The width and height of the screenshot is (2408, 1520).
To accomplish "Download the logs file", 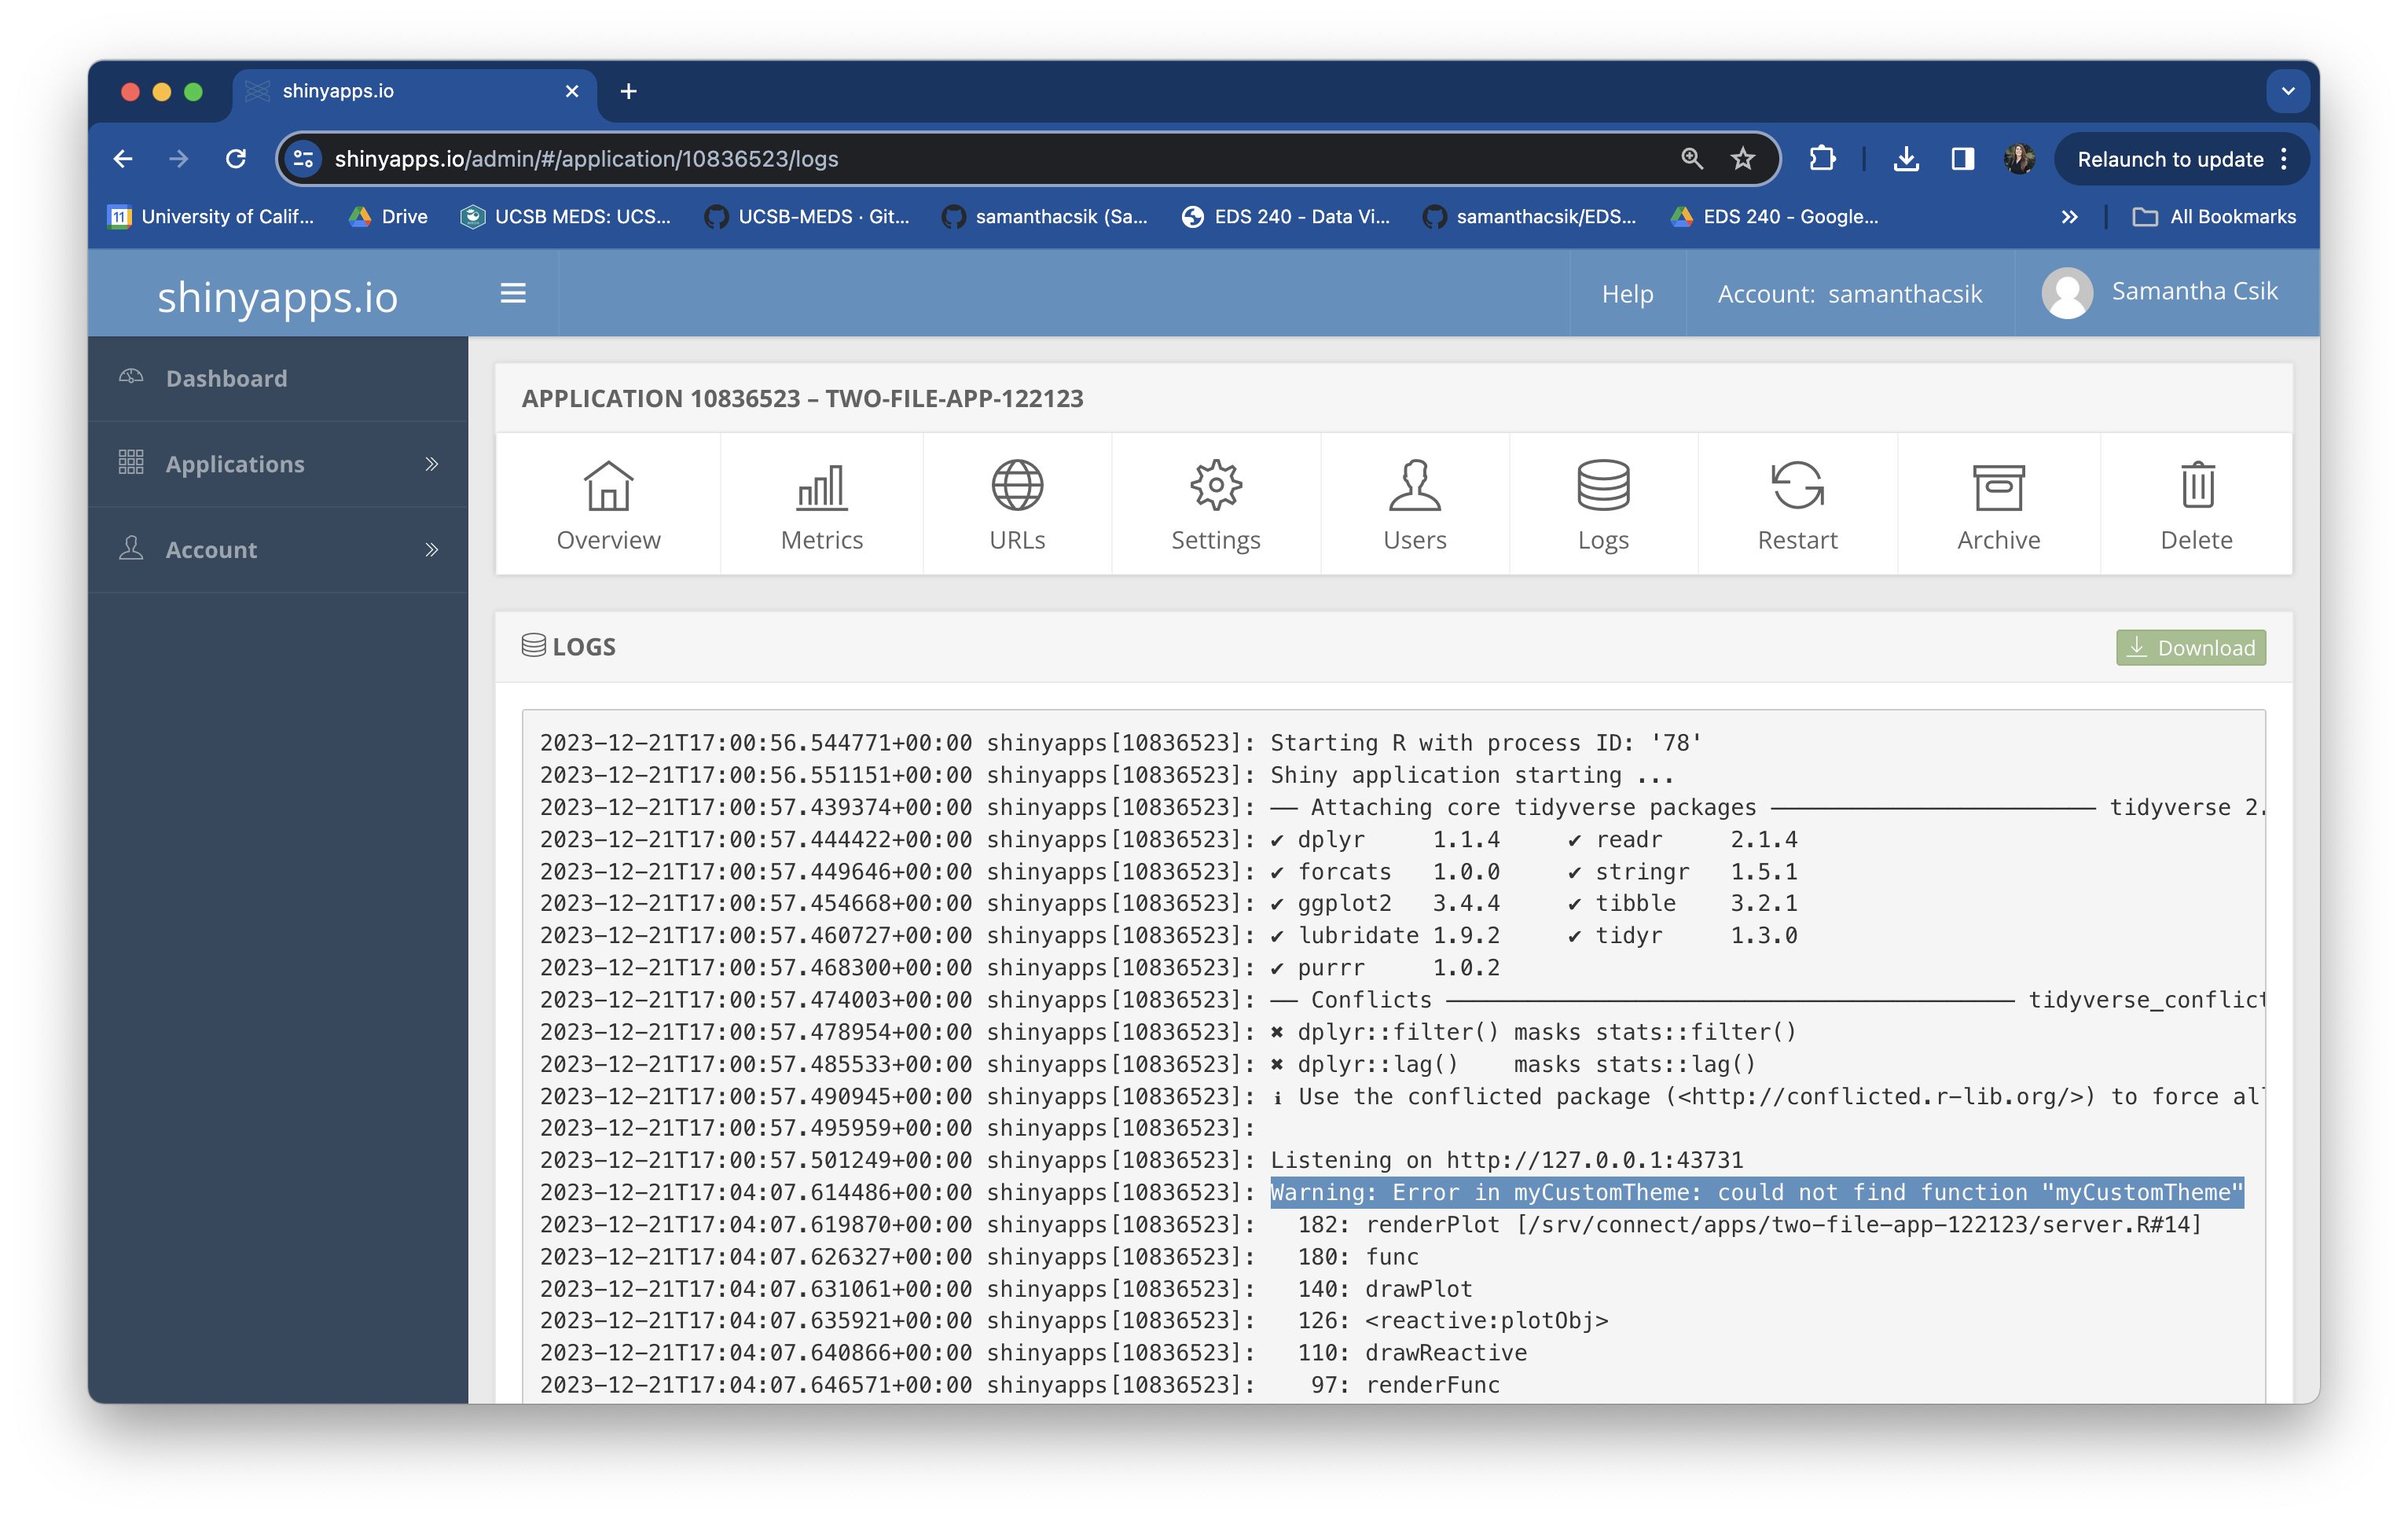I will click(2190, 648).
